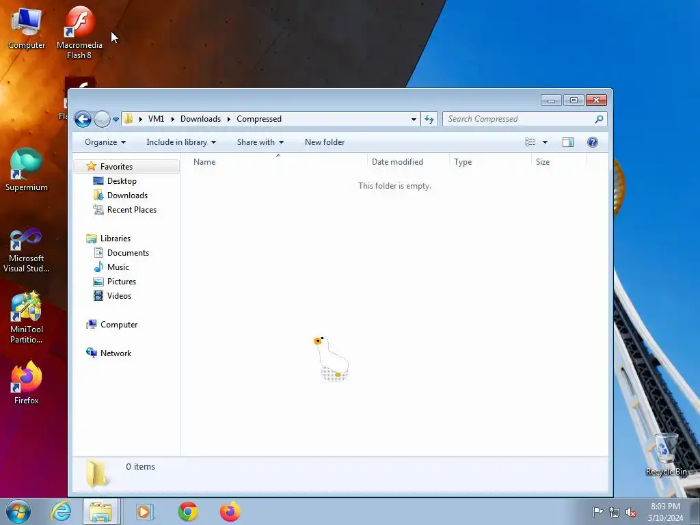Open the recent locations dropdown arrow
The height and width of the screenshot is (525, 700).
tap(116, 120)
